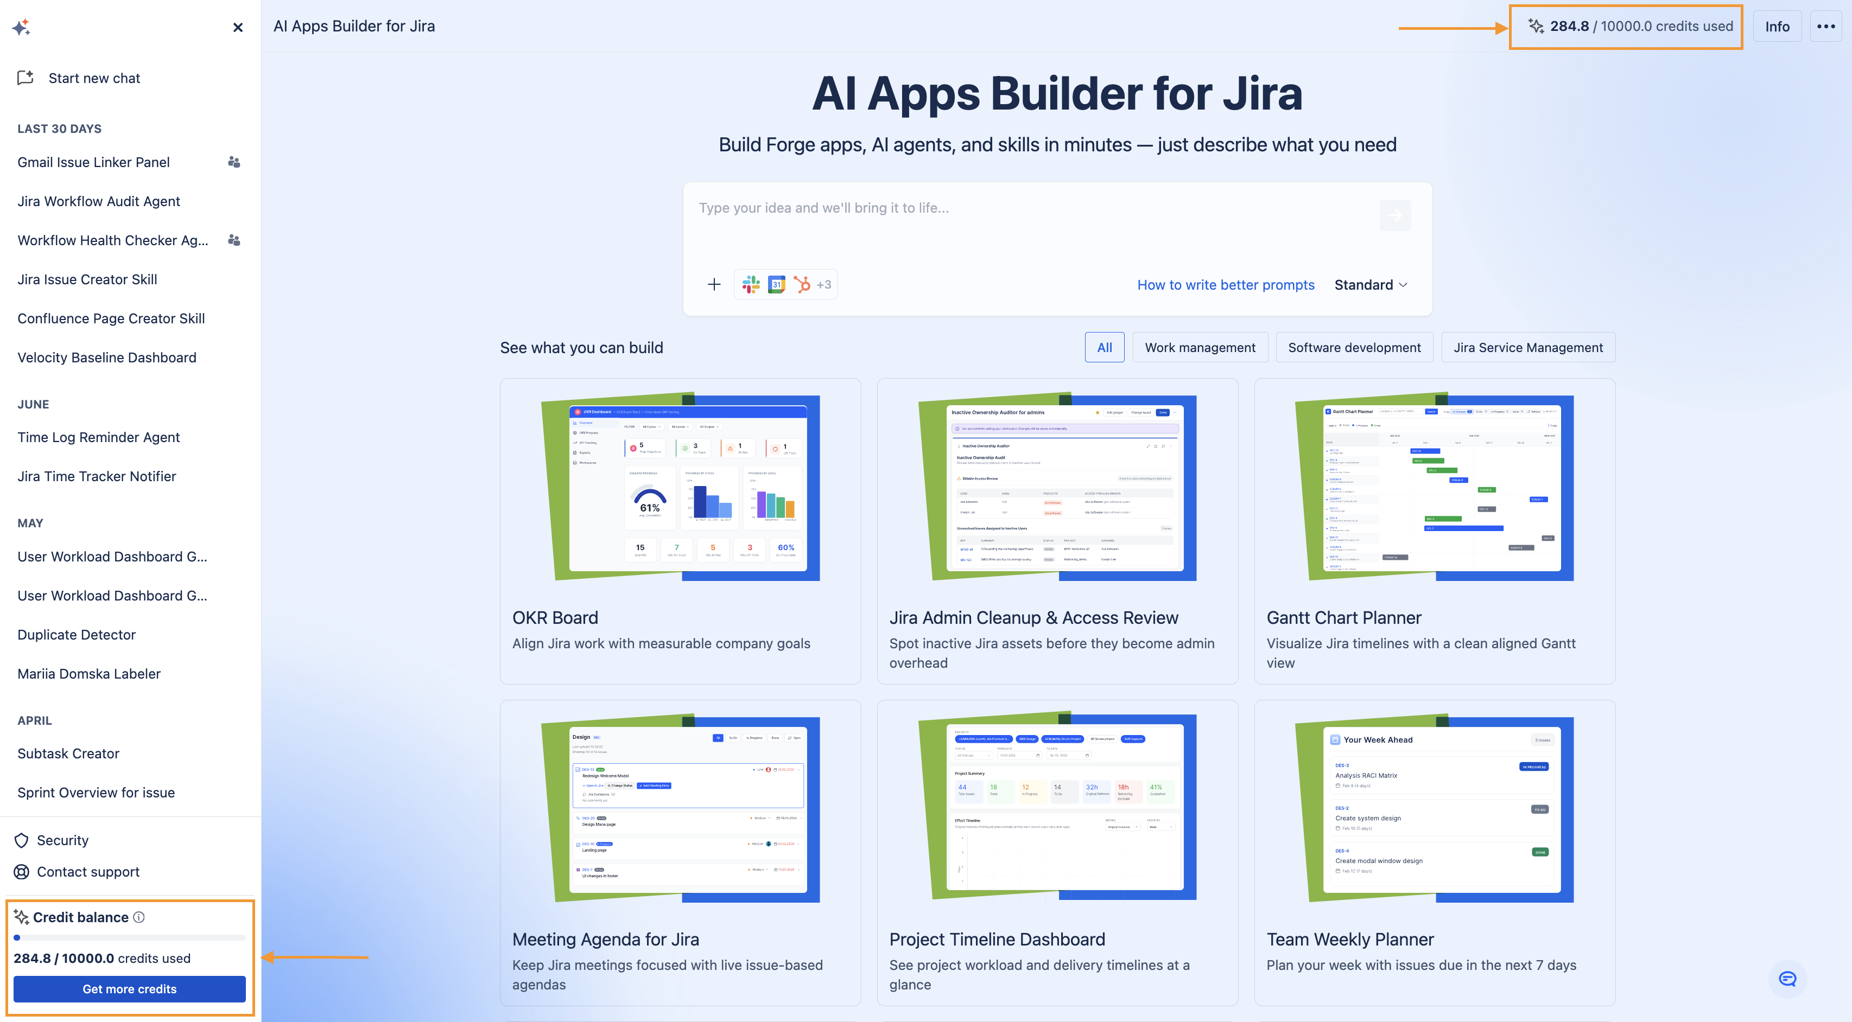Viewport: 1852px width, 1022px height.
Task: Click the Credit balance info icon
Action: point(139,917)
